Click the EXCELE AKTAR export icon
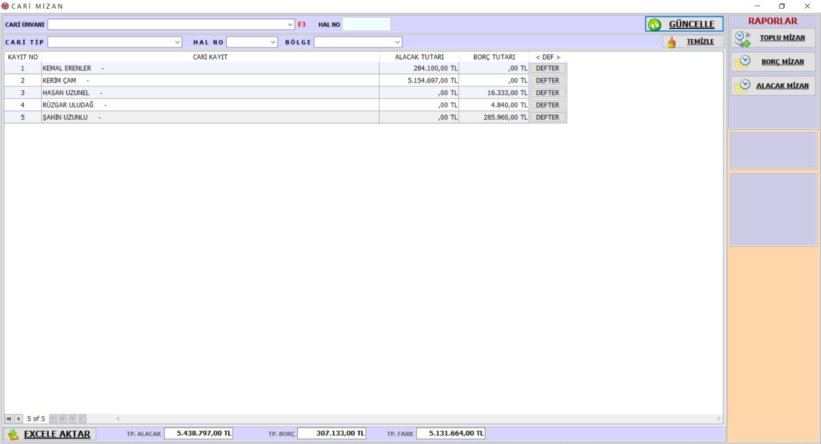This screenshot has width=821, height=444. [x=13, y=434]
